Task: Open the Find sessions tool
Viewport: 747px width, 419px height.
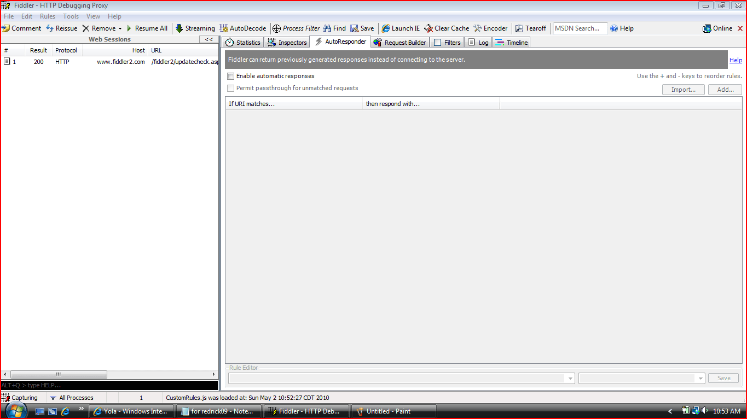Action: (334, 28)
